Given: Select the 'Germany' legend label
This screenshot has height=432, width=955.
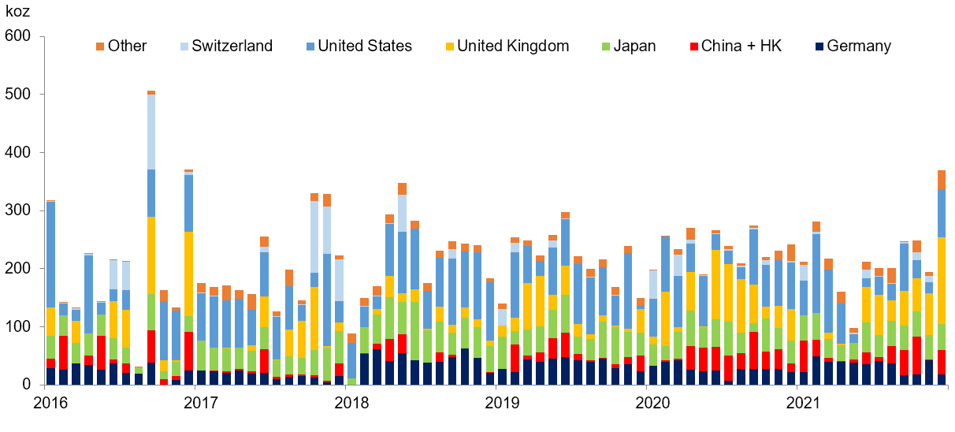Looking at the screenshot, I should point(859,46).
